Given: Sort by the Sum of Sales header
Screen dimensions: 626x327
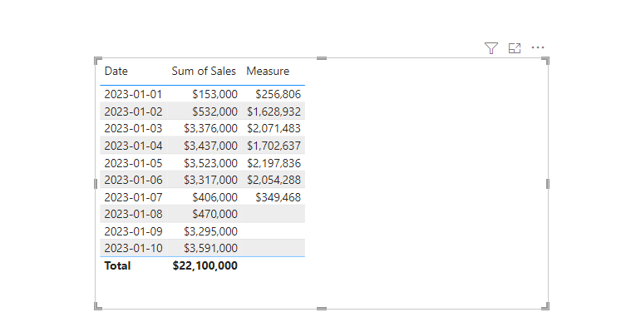Looking at the screenshot, I should [x=204, y=72].
